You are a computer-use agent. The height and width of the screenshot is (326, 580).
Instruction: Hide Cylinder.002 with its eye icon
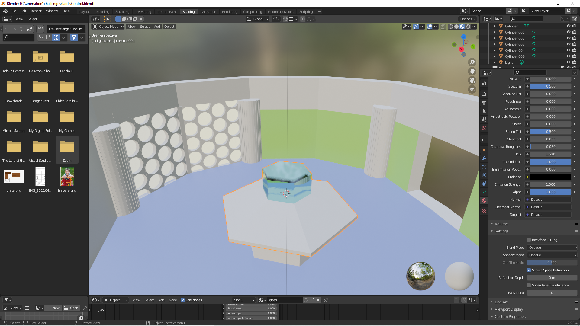pyautogui.click(x=568, y=38)
